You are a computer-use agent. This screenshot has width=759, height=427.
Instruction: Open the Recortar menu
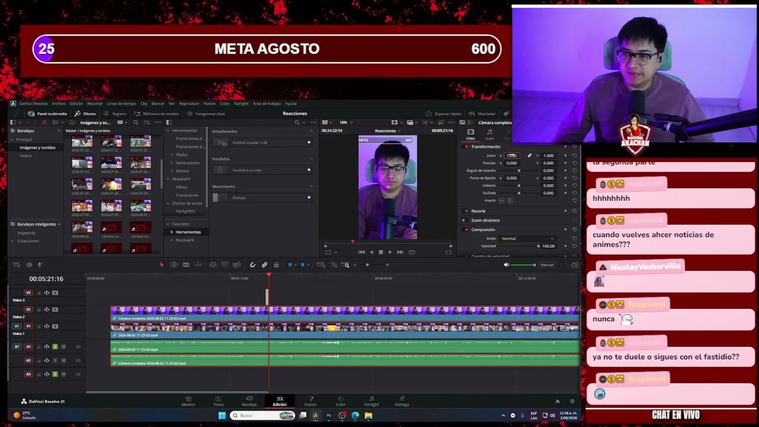(95, 103)
